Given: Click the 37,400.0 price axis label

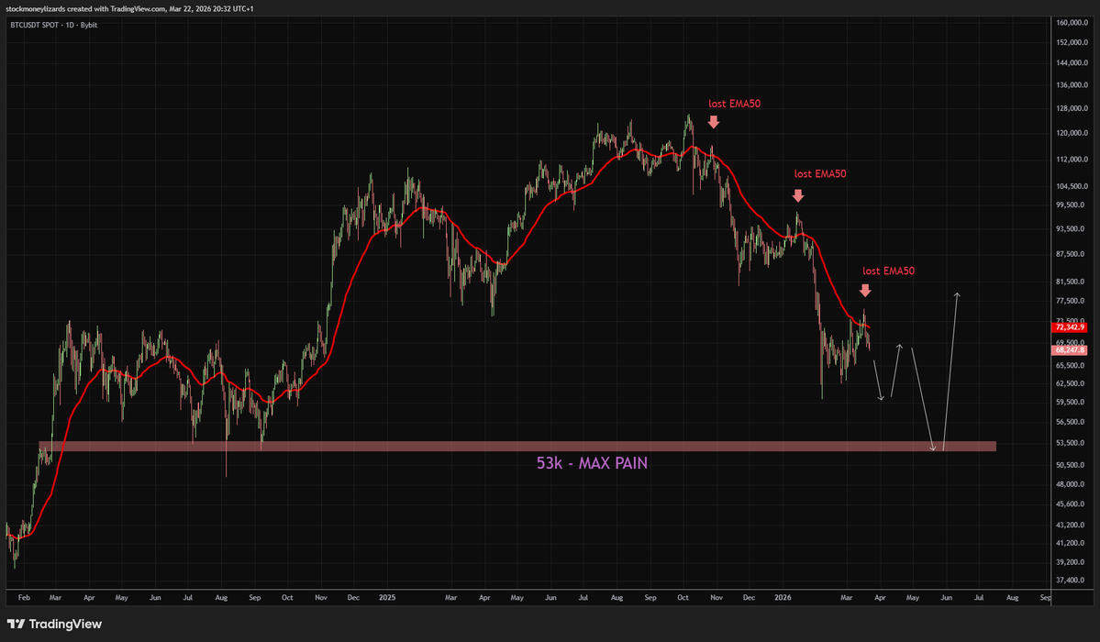Looking at the screenshot, I should pos(1072,581).
